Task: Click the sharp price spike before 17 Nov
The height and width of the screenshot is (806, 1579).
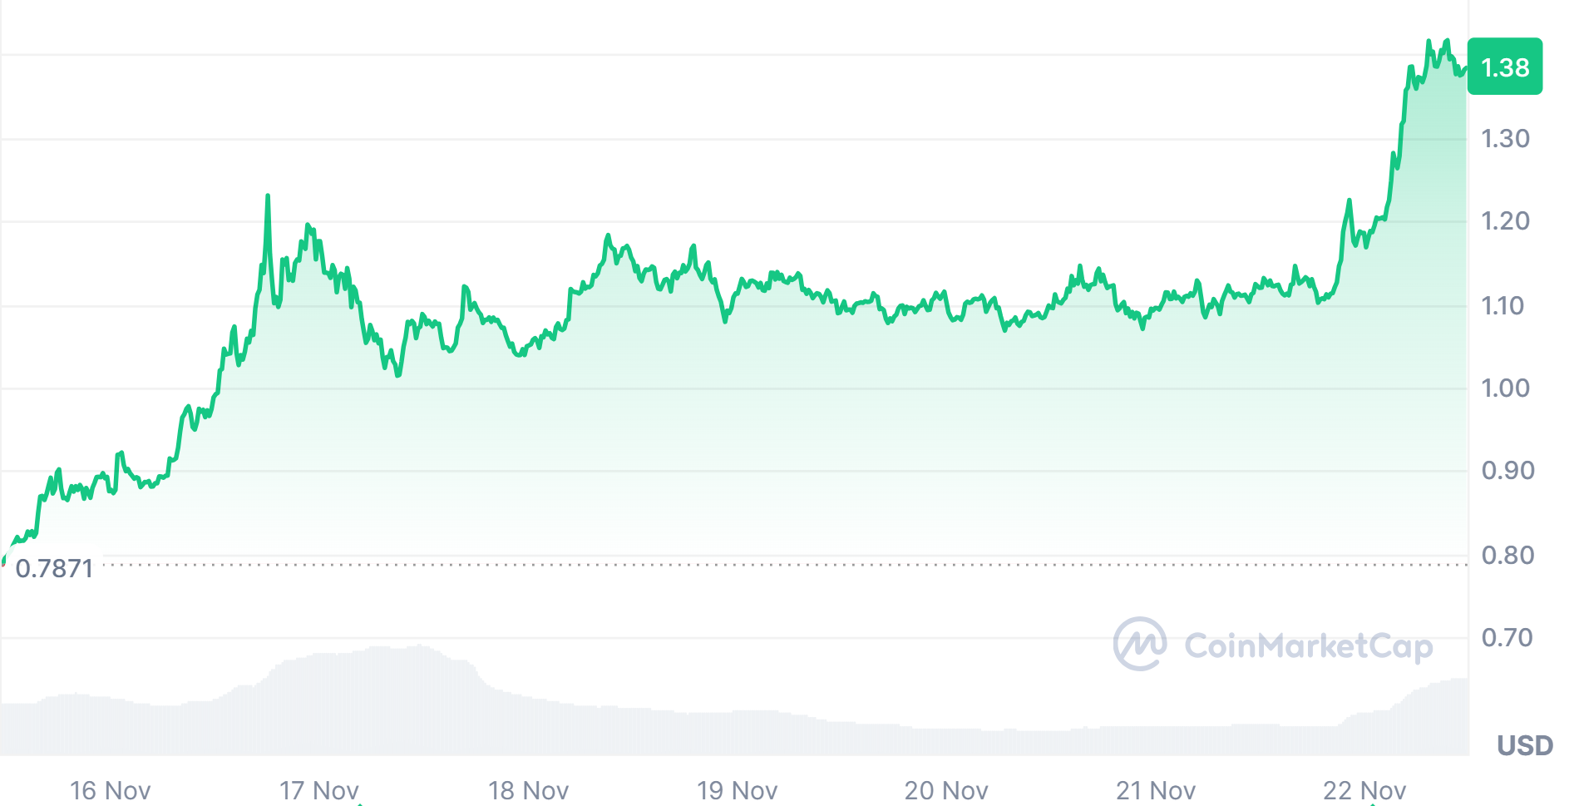Action: 268,197
